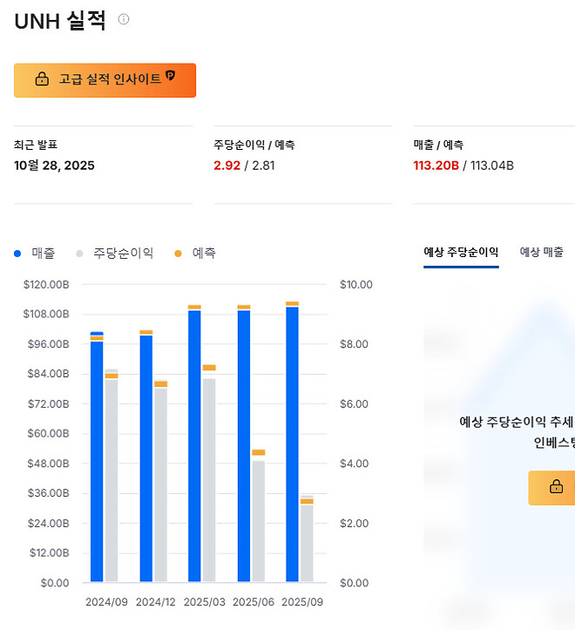Switch to the 예상 매출 tab
Viewport: 575px width, 630px height.
pyautogui.click(x=541, y=253)
